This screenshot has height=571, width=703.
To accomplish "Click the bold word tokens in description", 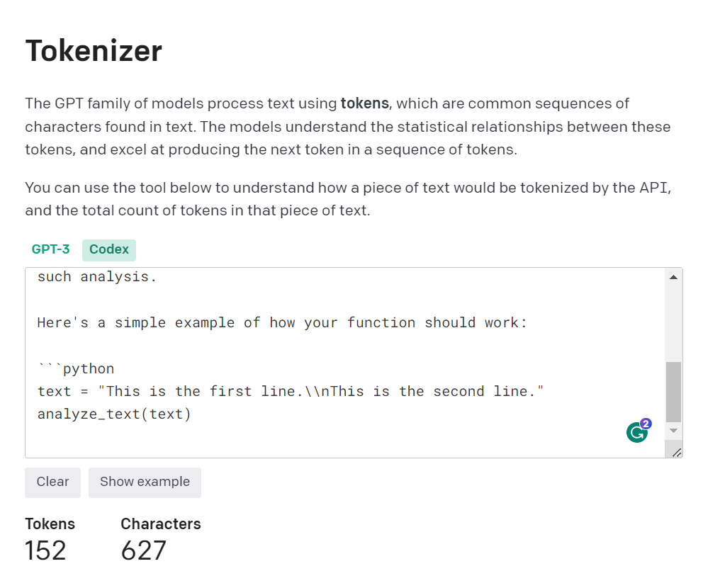I will 364,103.
